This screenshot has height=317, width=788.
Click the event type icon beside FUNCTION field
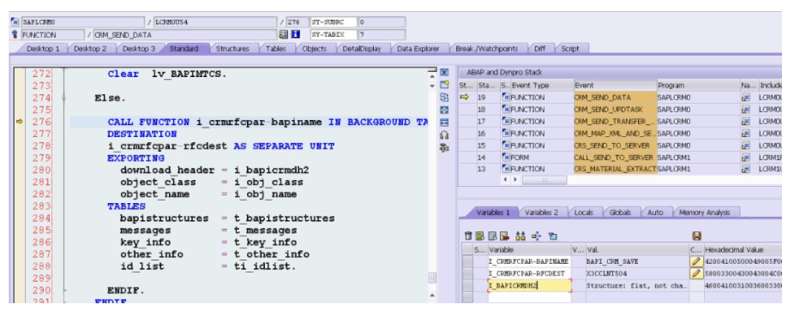[x=15, y=34]
